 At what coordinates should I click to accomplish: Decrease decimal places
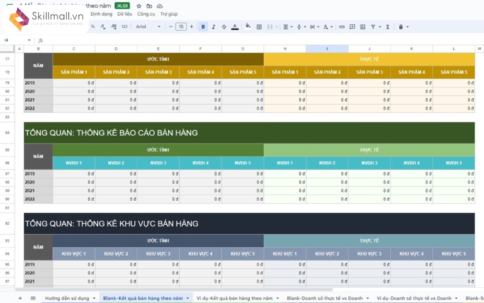[x=103, y=27]
